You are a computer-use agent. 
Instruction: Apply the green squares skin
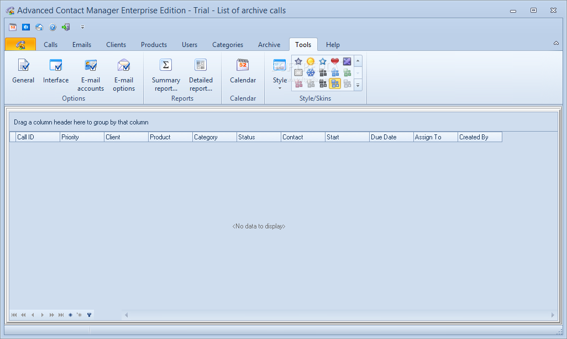tap(347, 72)
